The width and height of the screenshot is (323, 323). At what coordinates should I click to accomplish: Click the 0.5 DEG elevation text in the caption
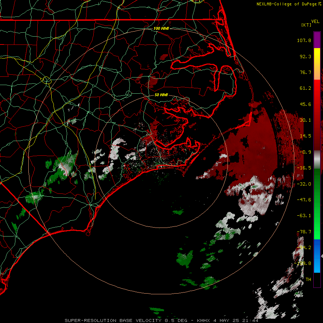point(176,320)
